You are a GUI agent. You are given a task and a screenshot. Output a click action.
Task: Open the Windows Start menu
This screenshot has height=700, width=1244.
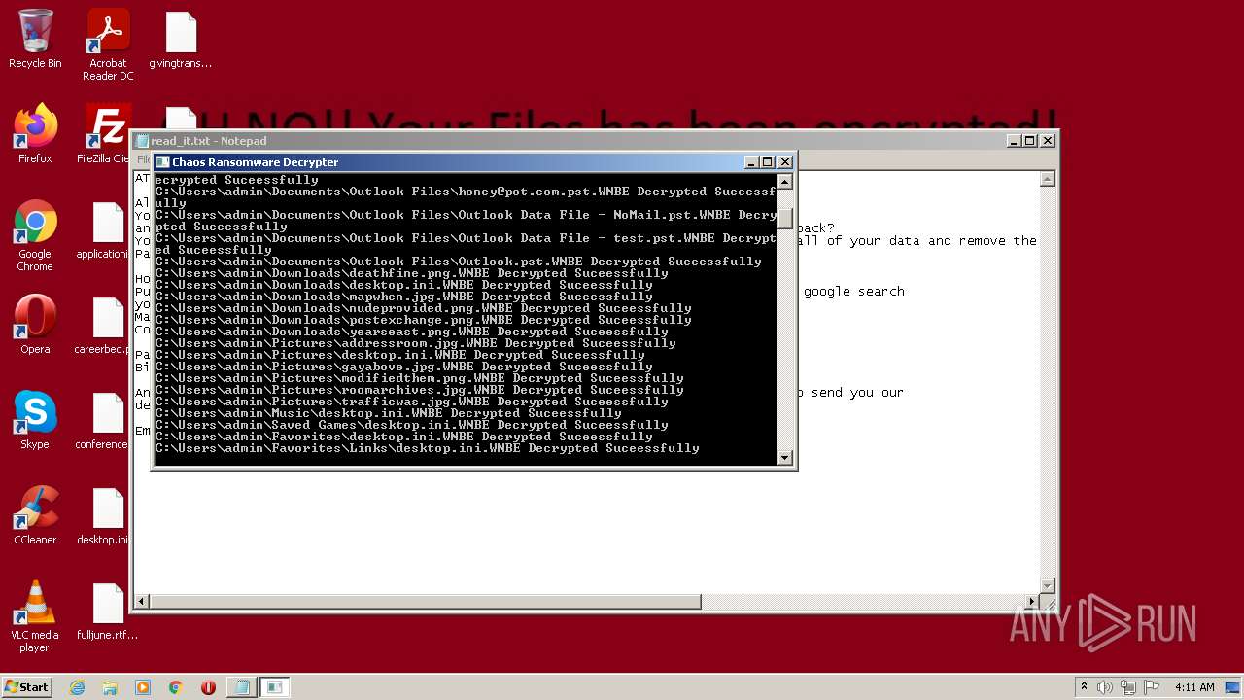[x=27, y=687]
